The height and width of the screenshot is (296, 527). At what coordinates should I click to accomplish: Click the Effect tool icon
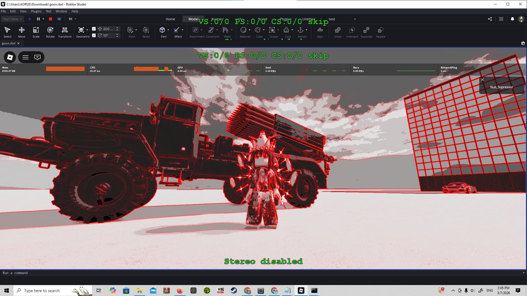[176, 30]
